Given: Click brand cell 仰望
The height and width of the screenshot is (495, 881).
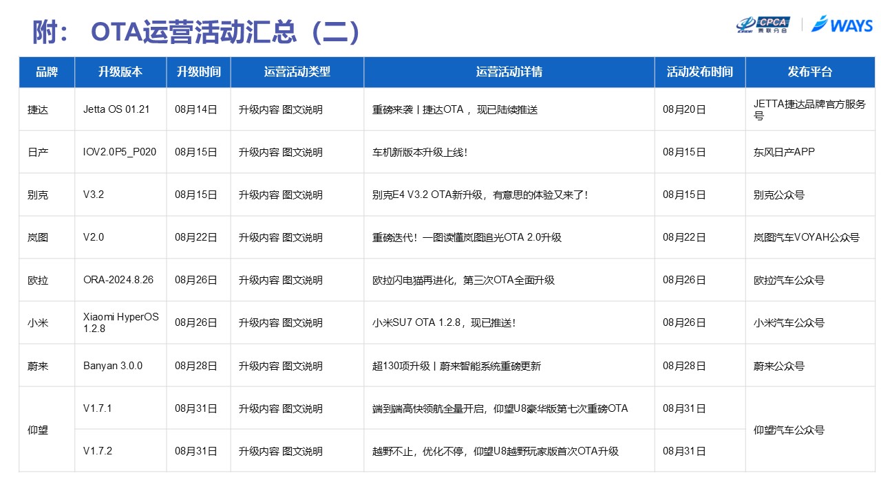Looking at the screenshot, I should (x=38, y=430).
